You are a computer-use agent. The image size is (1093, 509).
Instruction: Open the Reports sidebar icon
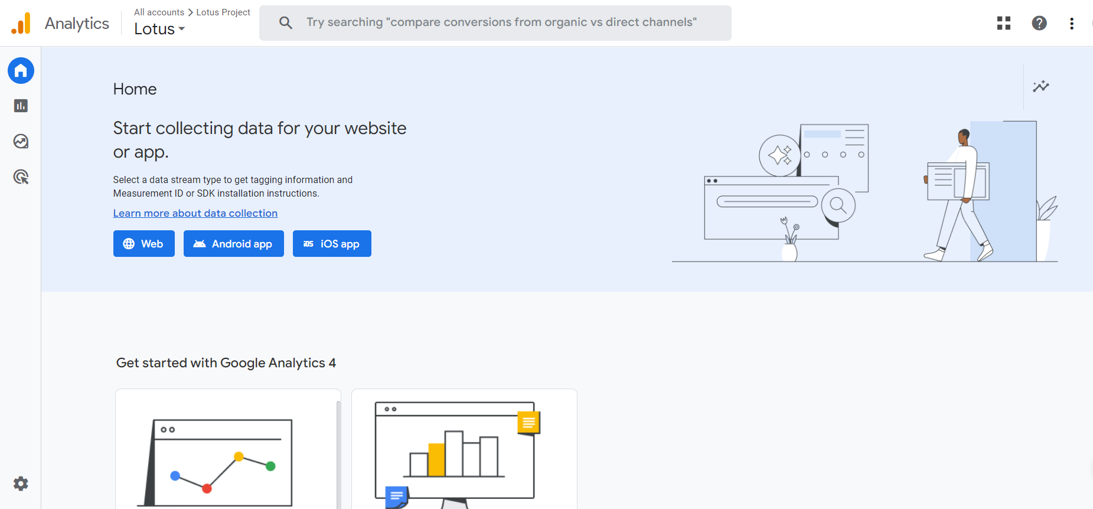pyautogui.click(x=21, y=106)
